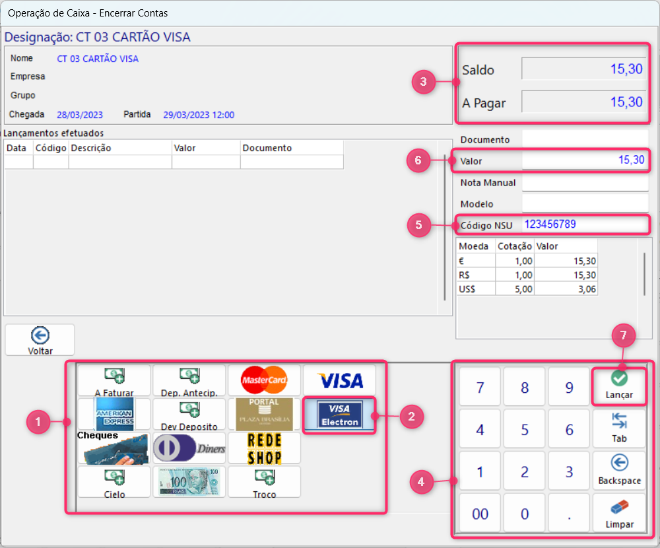Choose American Express payment
This screenshot has width=660, height=548.
[114, 415]
